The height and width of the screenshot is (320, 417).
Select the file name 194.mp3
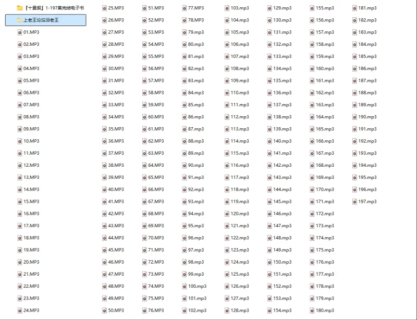367,165
